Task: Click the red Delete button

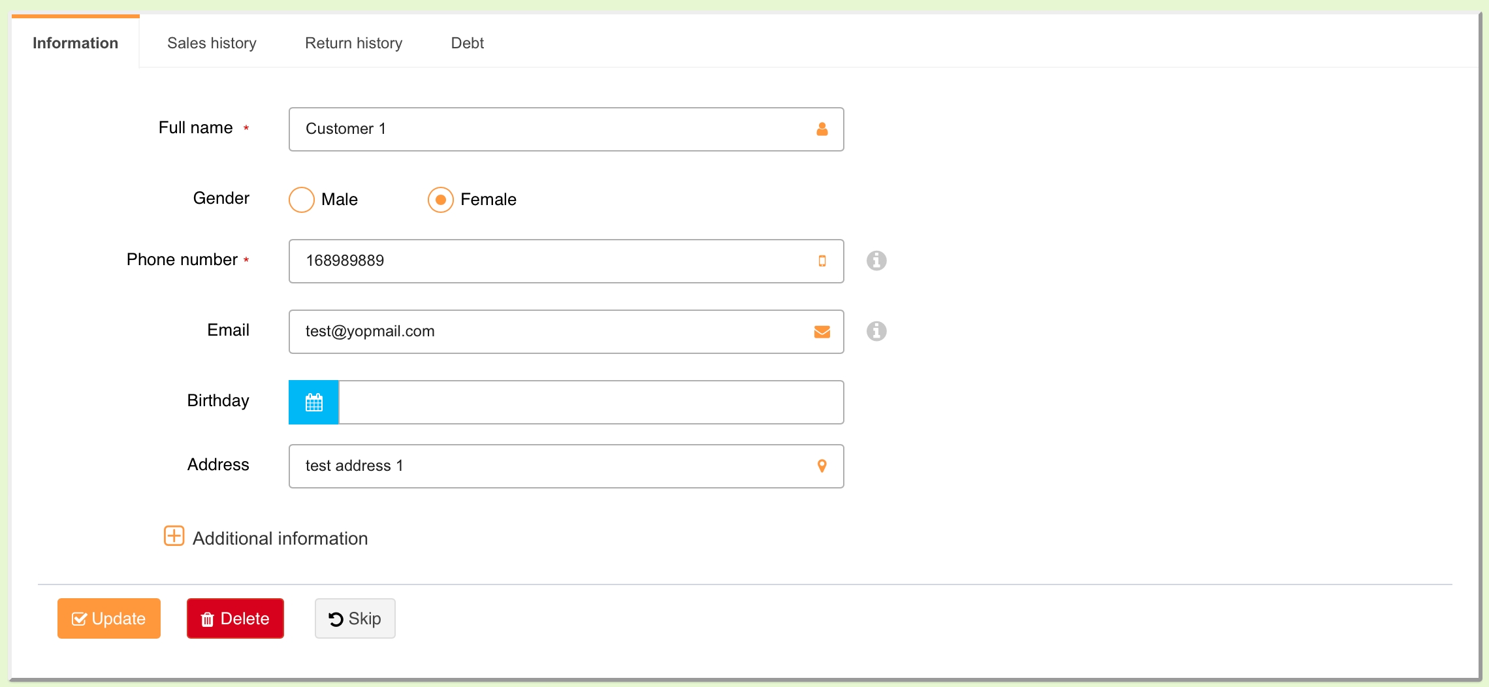Action: (235, 618)
